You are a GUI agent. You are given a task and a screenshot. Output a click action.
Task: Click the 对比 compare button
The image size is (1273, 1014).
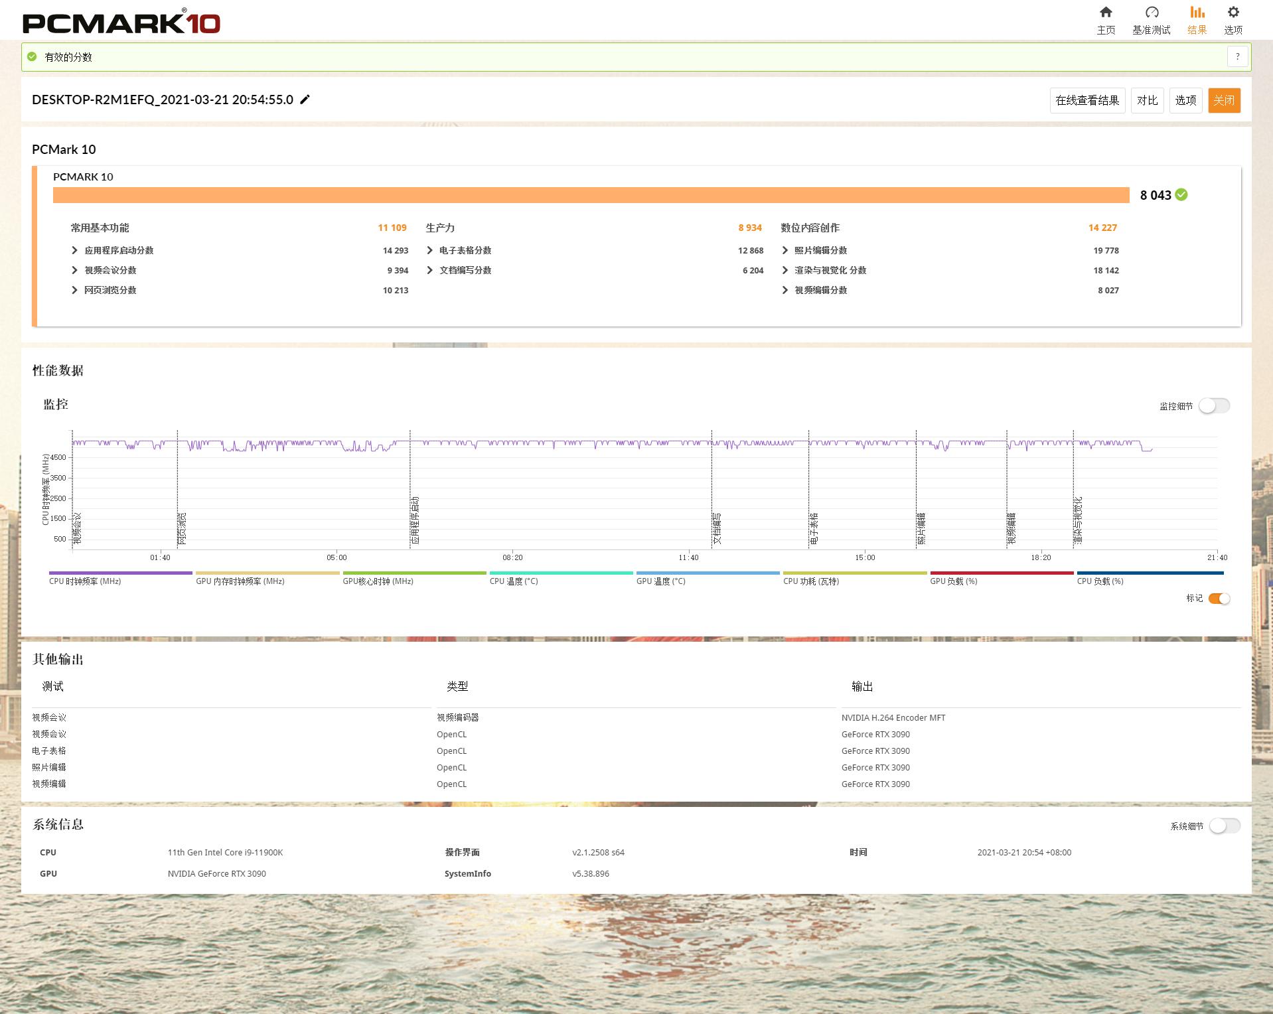[x=1147, y=100]
